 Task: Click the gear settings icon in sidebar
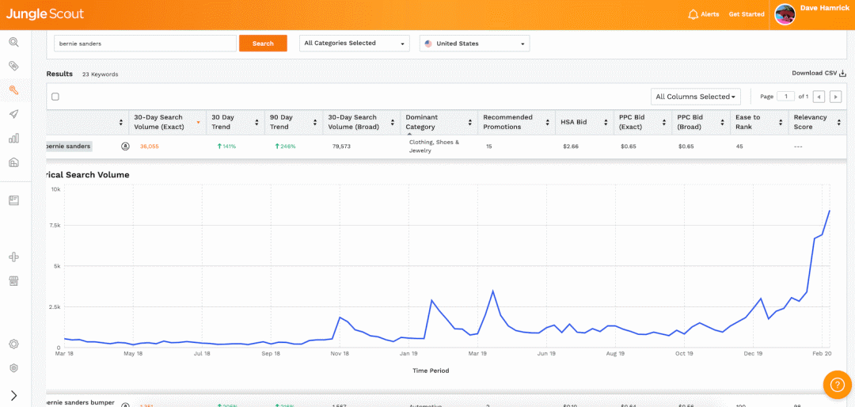click(13, 344)
